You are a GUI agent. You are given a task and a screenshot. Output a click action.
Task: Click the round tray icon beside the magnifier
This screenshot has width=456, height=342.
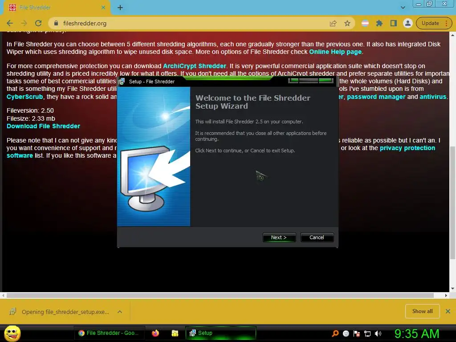(346, 334)
